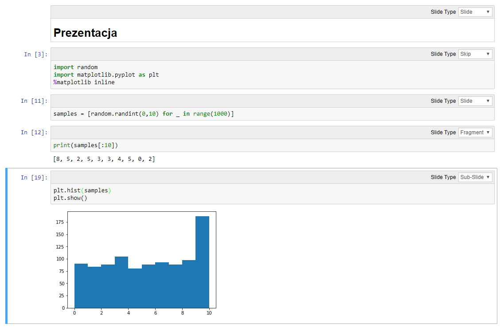Click the printed list output text

click(x=104, y=159)
